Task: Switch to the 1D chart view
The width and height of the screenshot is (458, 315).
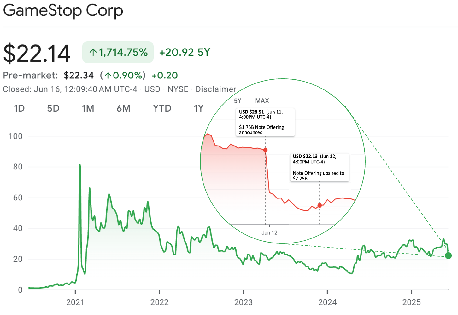Action: tap(19, 108)
